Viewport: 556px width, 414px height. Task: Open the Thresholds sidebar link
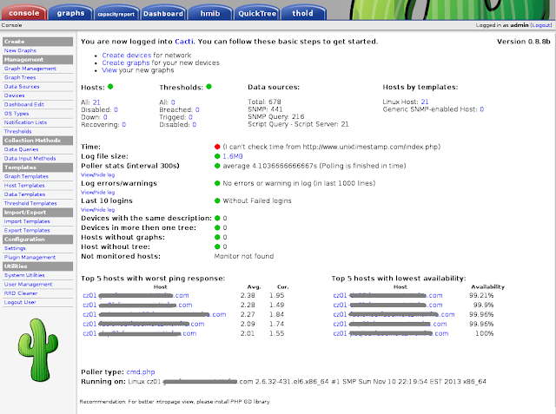tap(17, 131)
